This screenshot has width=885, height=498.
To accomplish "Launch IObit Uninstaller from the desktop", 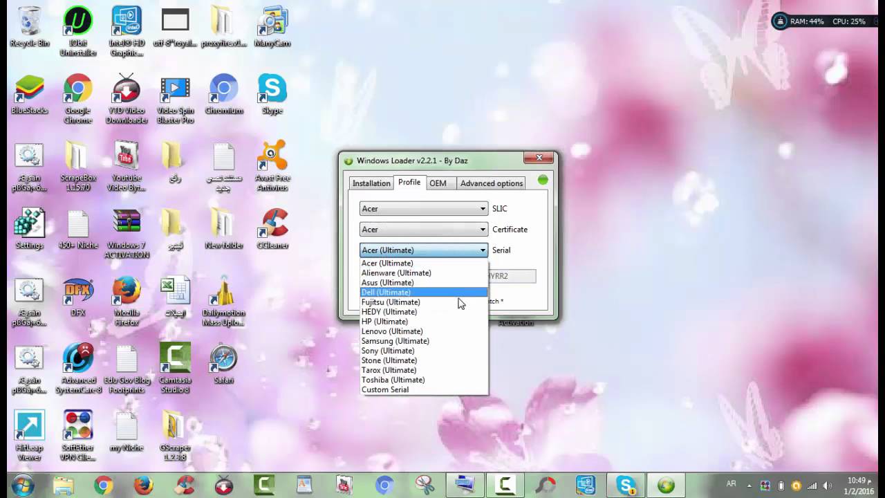I will [77, 31].
